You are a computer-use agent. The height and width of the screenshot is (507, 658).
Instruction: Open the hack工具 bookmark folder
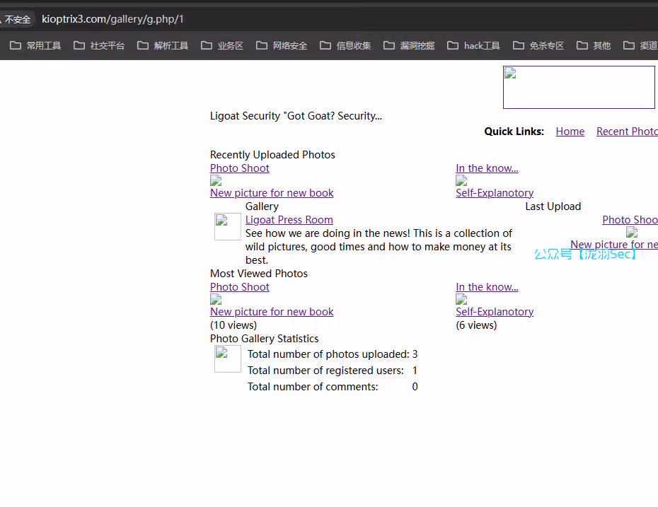tap(473, 46)
